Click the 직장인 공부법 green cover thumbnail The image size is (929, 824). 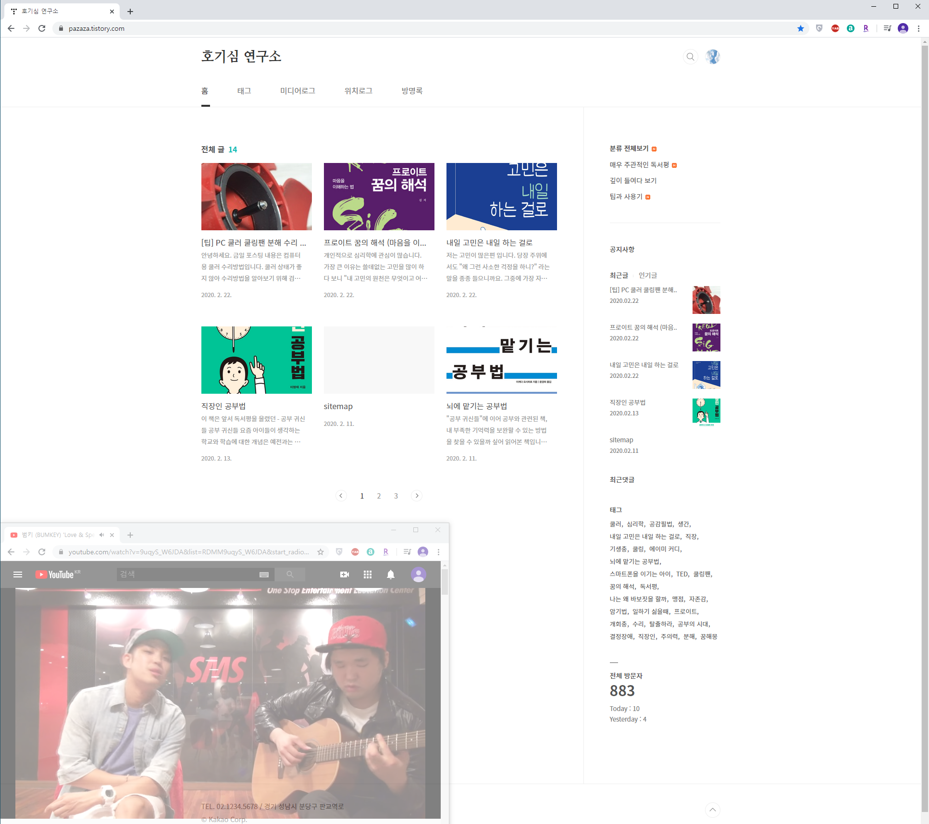257,360
